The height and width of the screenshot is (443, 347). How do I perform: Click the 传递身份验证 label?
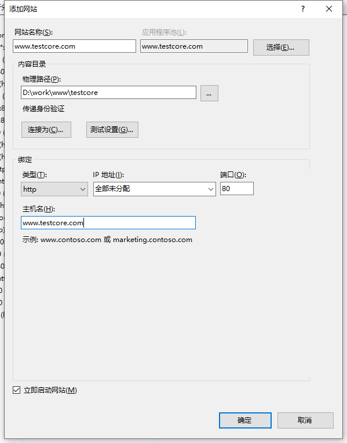[x=43, y=109]
